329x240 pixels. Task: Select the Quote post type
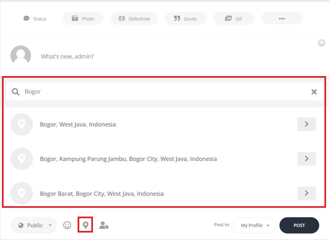click(186, 19)
